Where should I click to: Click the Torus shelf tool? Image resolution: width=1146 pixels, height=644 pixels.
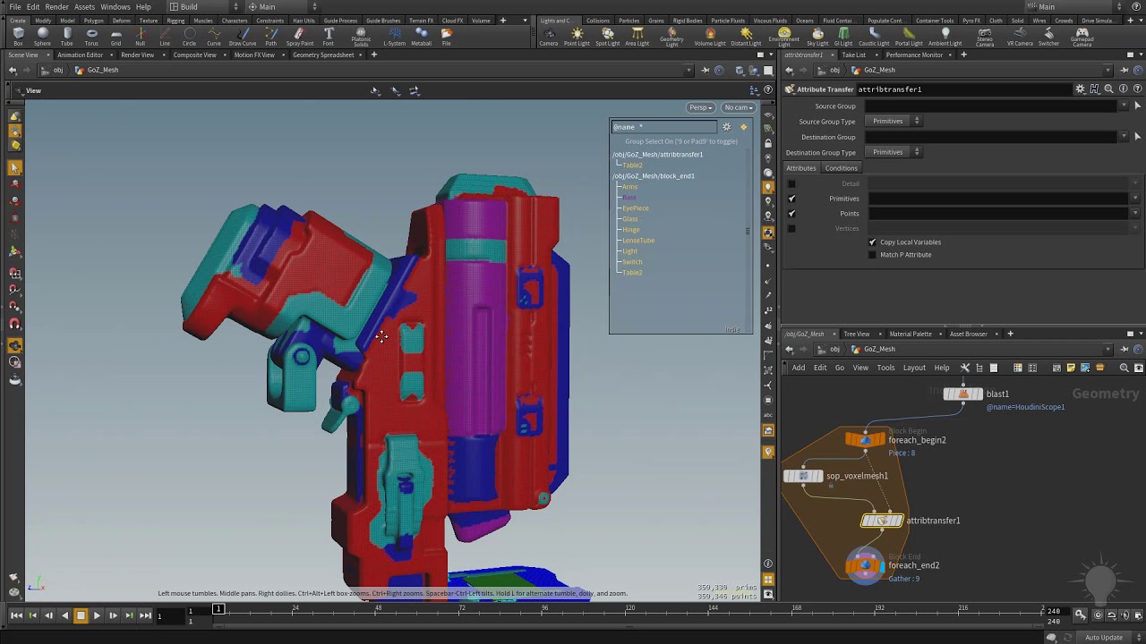91,36
